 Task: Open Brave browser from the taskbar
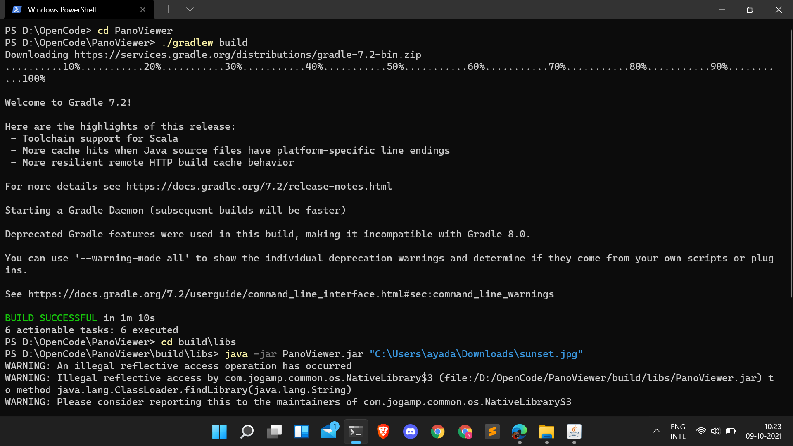pyautogui.click(x=383, y=432)
